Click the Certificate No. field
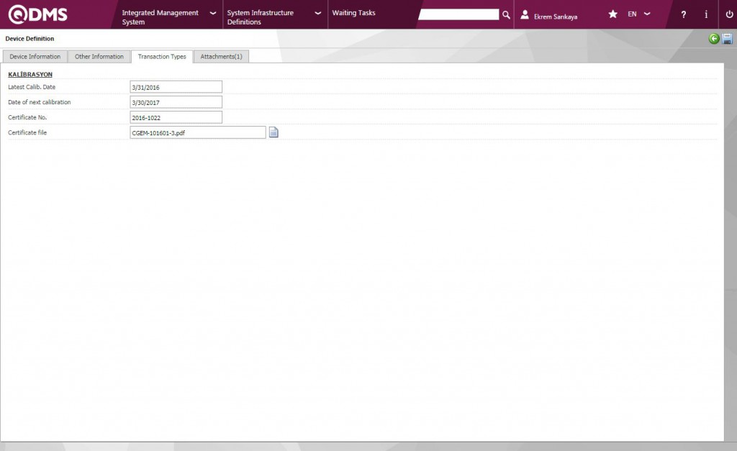Image resolution: width=737 pixels, height=451 pixels. click(x=176, y=117)
